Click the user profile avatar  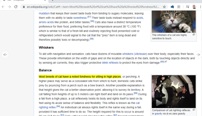[194, 7]
